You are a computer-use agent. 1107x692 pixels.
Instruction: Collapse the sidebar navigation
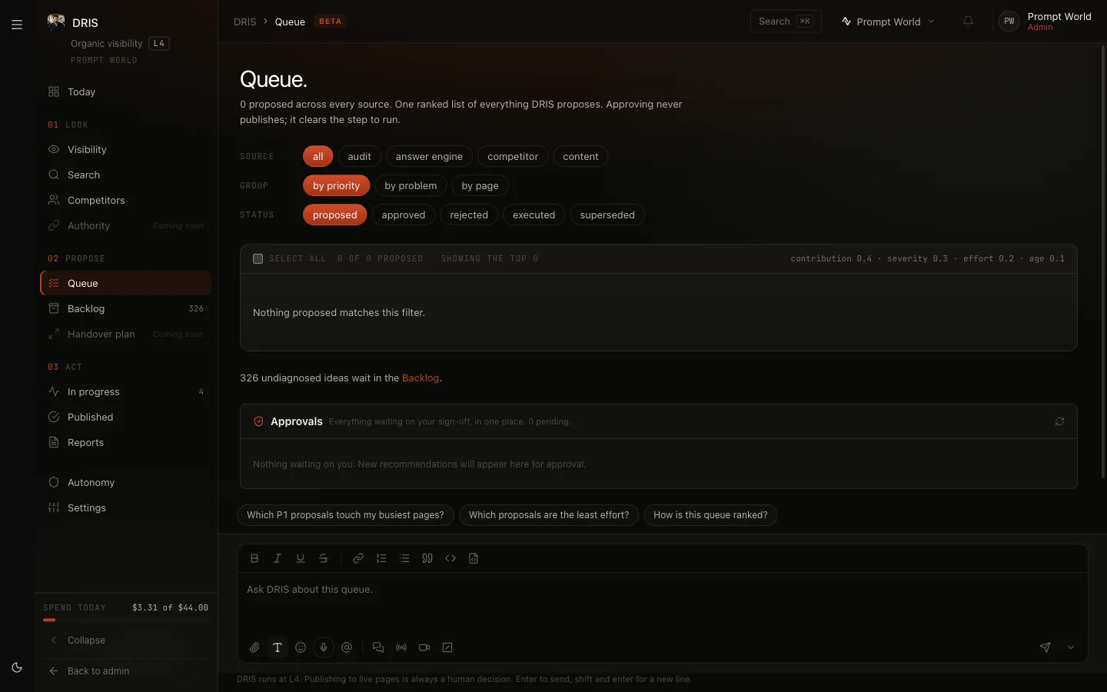[x=125, y=640]
